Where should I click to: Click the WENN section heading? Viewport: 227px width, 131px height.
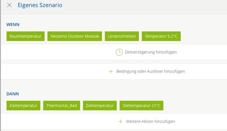pyautogui.click(x=13, y=25)
